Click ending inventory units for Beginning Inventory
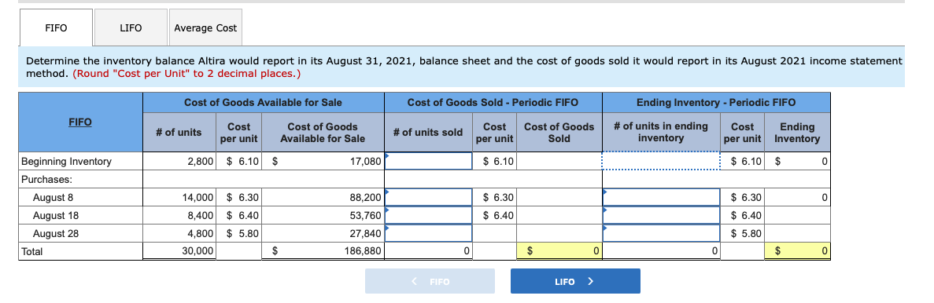Image resolution: width=934 pixels, height=303 pixels. coord(661,161)
